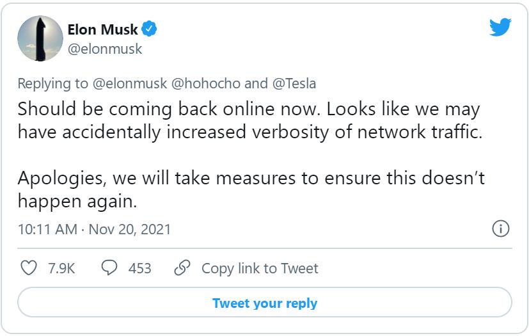Open the @elonmusk handle under the name
The image size is (529, 336).
[x=105, y=49]
